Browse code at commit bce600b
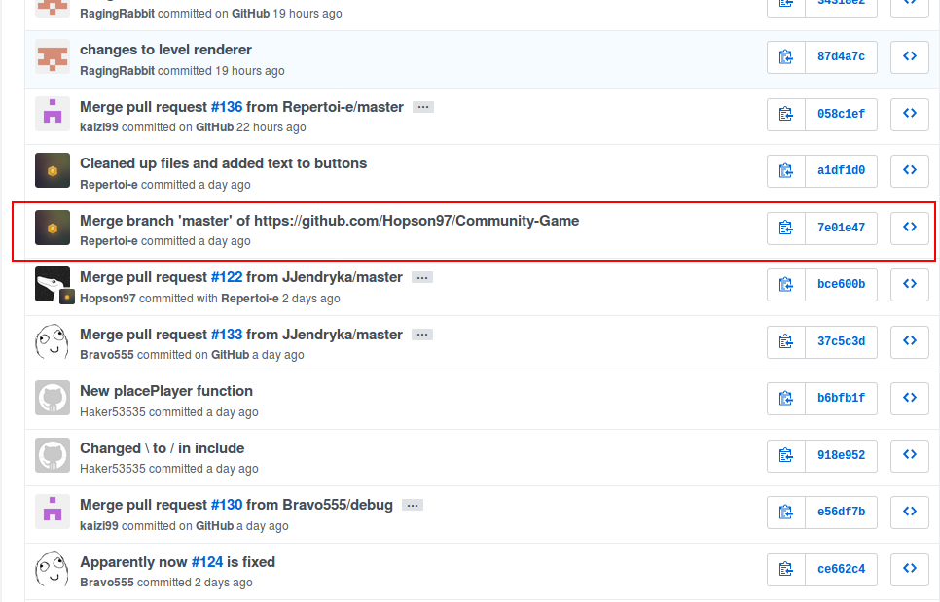The height and width of the screenshot is (602, 940). click(x=909, y=284)
